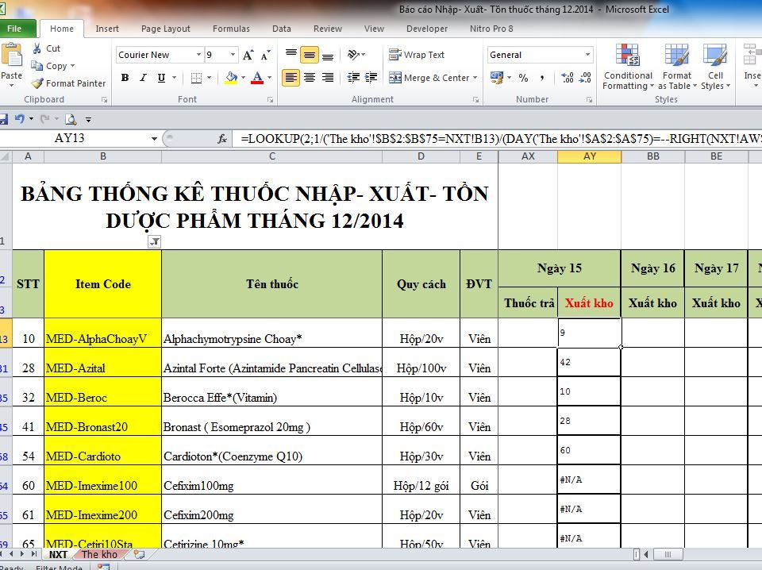Expand the Courier New font name dropdown
Image resolution: width=762 pixels, height=570 pixels.
tap(198, 55)
